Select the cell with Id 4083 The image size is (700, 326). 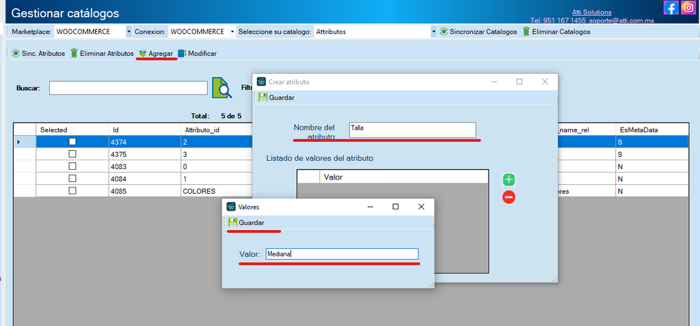click(x=144, y=166)
